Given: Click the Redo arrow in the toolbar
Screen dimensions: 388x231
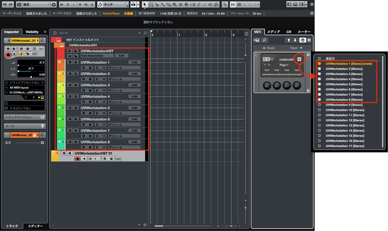Looking at the screenshot, I should [11, 5].
